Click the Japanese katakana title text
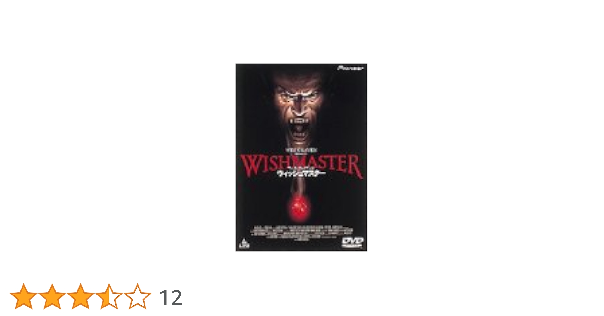Viewport: 604px width, 316px height. point(301,173)
